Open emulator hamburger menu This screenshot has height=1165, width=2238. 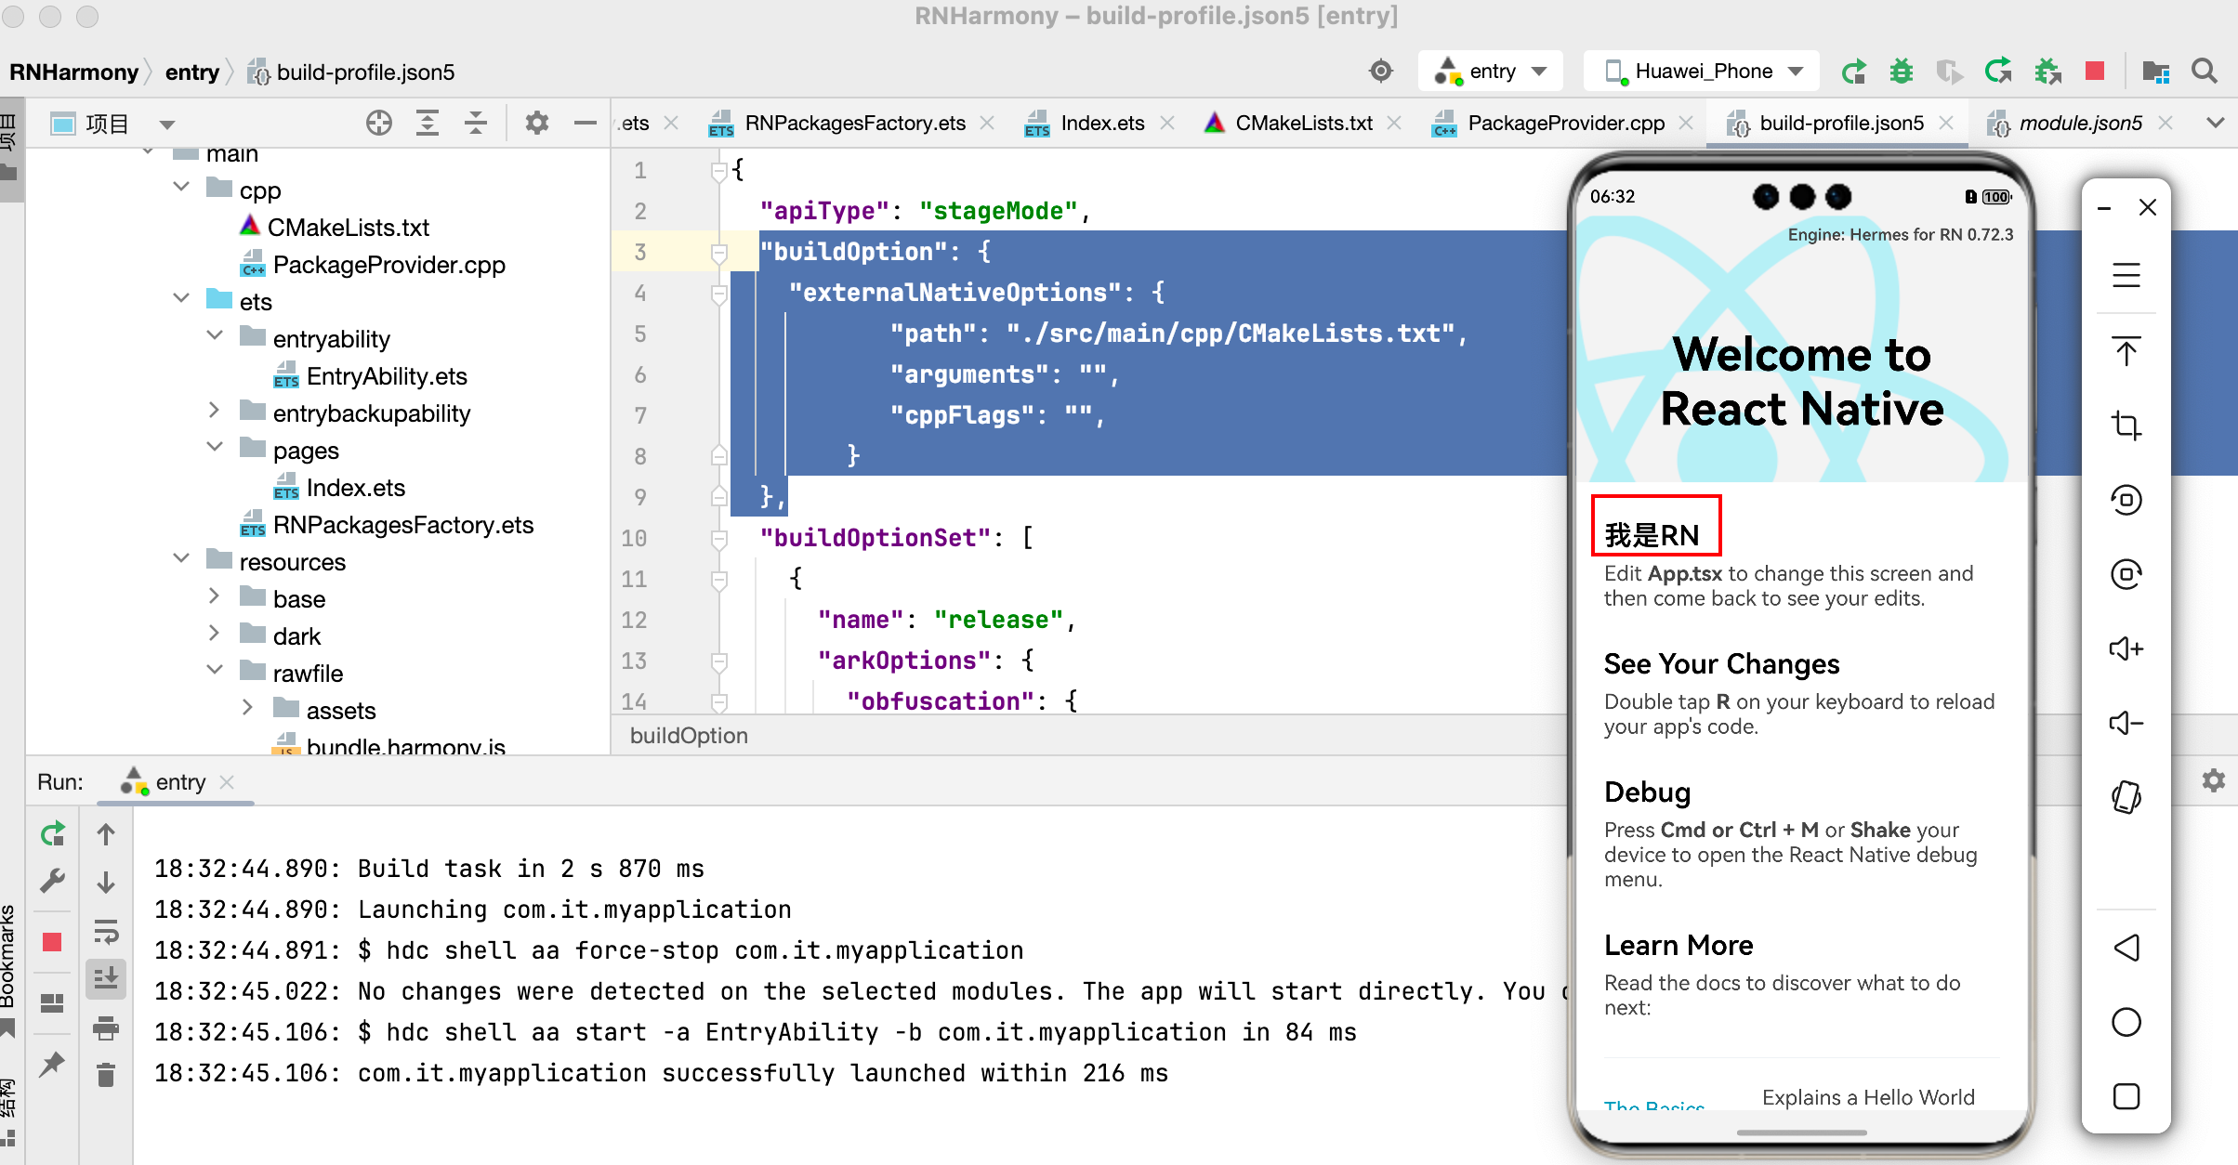2126,275
